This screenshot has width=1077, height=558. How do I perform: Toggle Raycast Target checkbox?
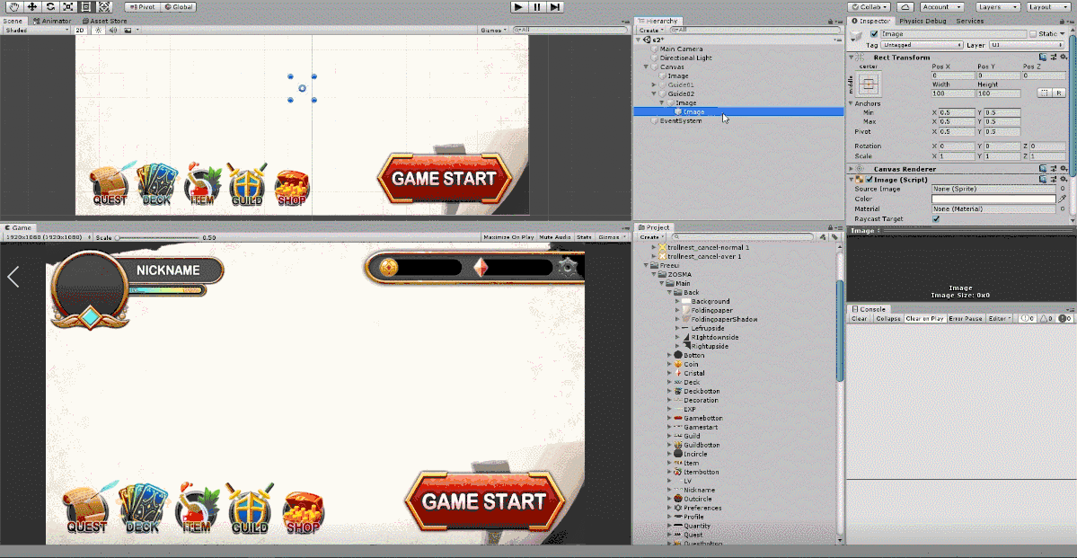(935, 218)
